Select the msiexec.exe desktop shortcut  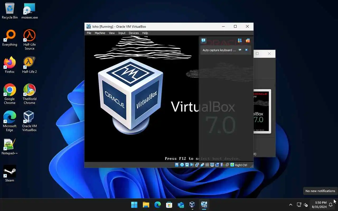point(30,11)
